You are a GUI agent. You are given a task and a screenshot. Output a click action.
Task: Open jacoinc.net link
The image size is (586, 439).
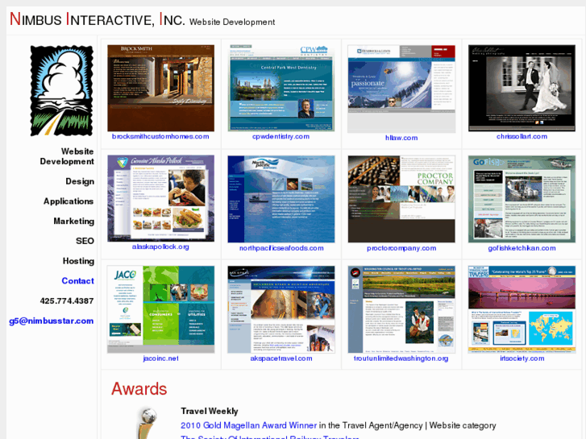(x=160, y=358)
